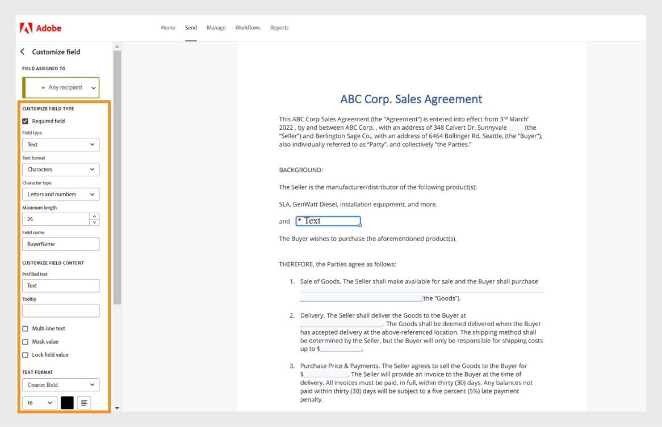Decrease maximum length with down arrow
The image size is (662, 427).
(x=95, y=222)
